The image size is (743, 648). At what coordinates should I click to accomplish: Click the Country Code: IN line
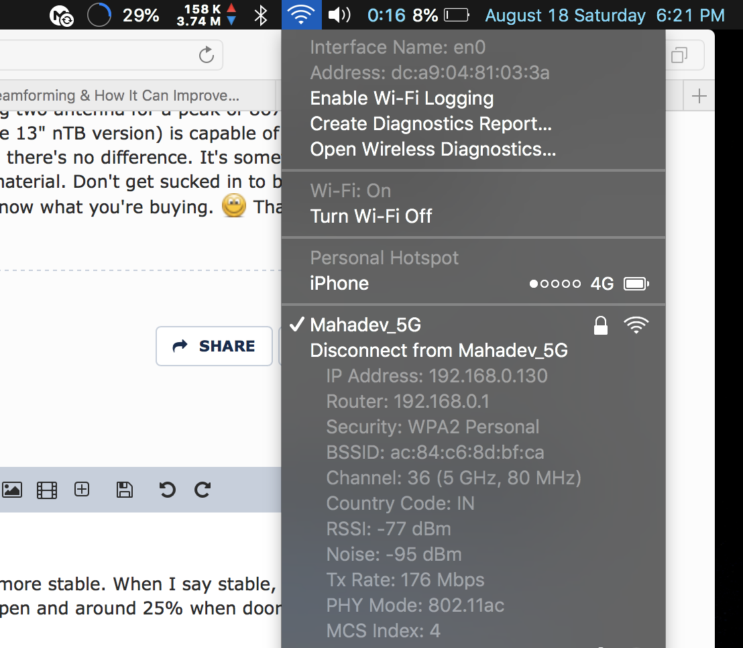[400, 503]
